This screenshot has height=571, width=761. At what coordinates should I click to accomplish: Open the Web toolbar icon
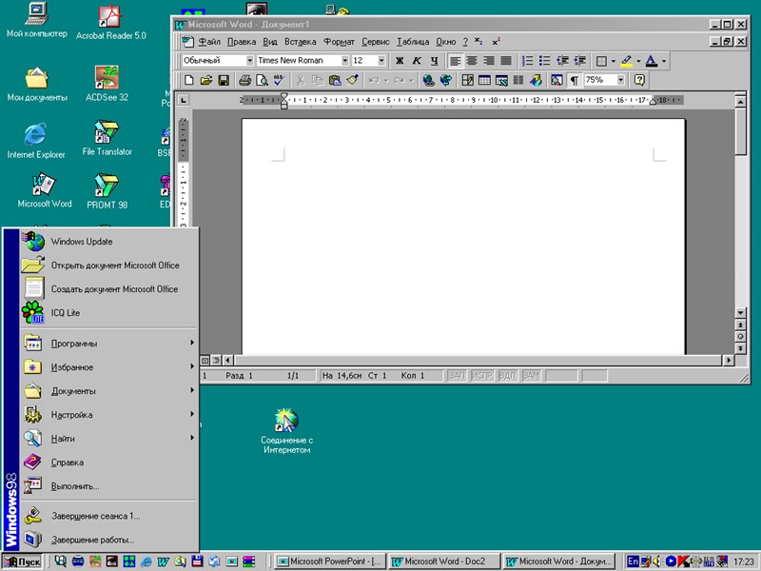click(445, 80)
